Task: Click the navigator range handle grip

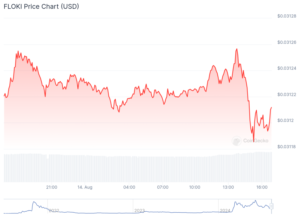Action: [x=271, y=206]
